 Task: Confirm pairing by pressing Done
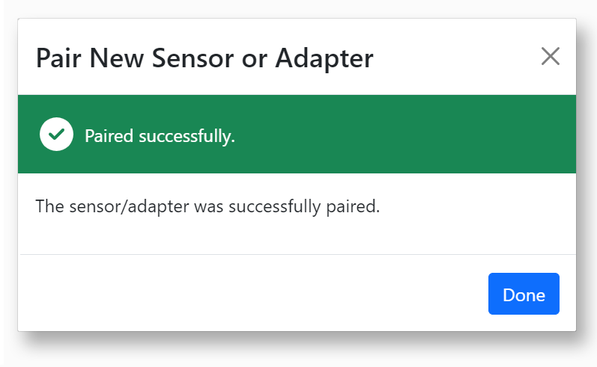[x=524, y=294]
